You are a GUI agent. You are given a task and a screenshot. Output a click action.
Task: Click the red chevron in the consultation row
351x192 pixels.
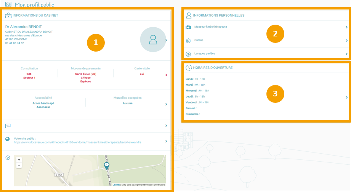tap(166, 75)
